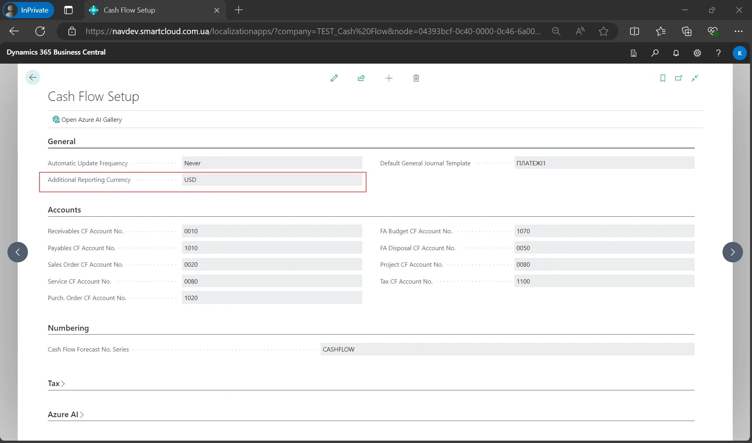Click the plus icon to create new

tap(389, 78)
